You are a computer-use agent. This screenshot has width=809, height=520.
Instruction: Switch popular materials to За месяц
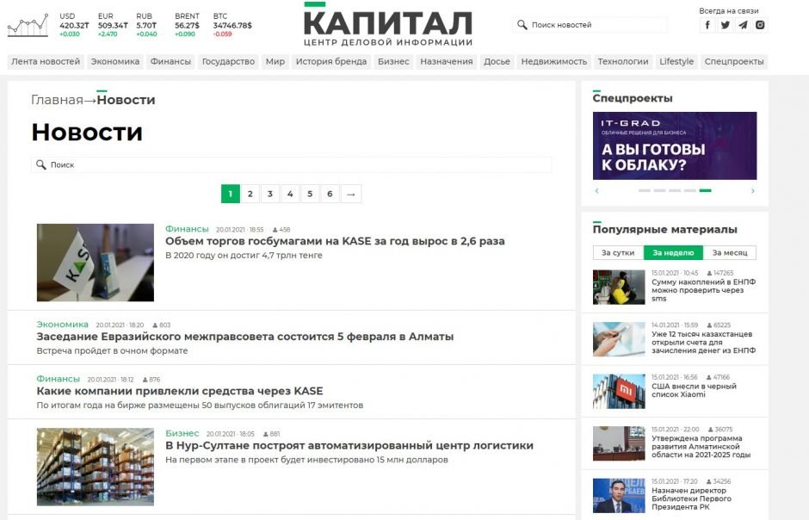(729, 253)
